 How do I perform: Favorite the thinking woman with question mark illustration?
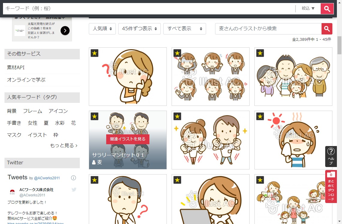pos(94,53)
